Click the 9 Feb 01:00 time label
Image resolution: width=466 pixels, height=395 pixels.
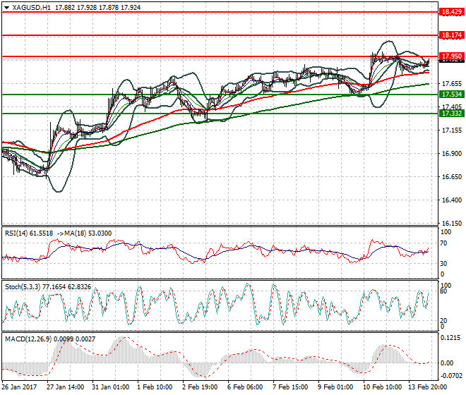click(x=335, y=387)
